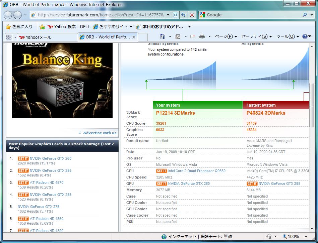Expand the address bar history dropdown
The width and height of the screenshot is (318, 243).
(168, 15)
